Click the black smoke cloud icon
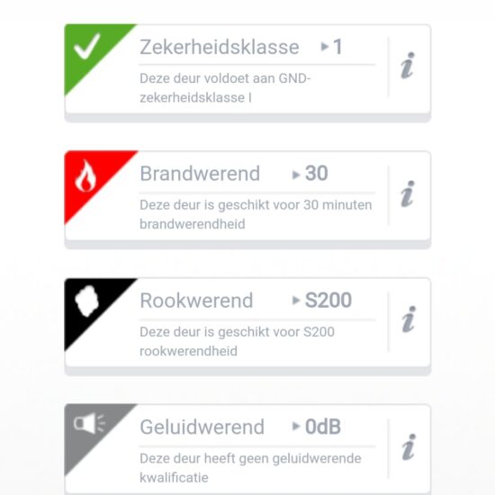Viewport: 495px width, 495px height. pos(86,301)
